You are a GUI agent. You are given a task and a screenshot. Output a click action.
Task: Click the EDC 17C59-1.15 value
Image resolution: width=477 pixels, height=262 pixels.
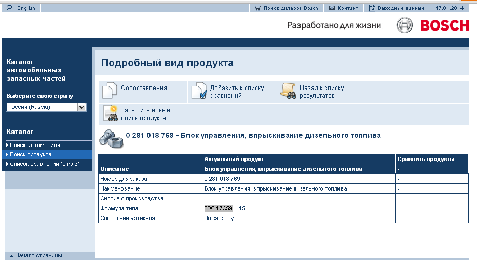[225, 208]
